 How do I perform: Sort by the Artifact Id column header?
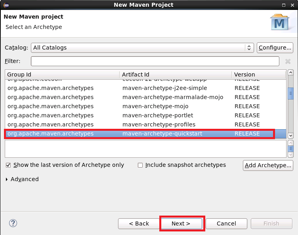[x=176, y=75]
